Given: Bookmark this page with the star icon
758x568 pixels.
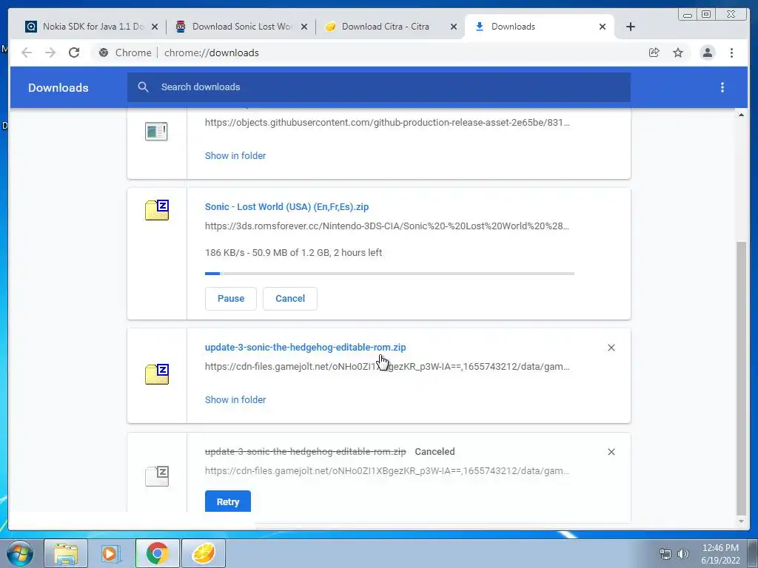Looking at the screenshot, I should (x=678, y=53).
